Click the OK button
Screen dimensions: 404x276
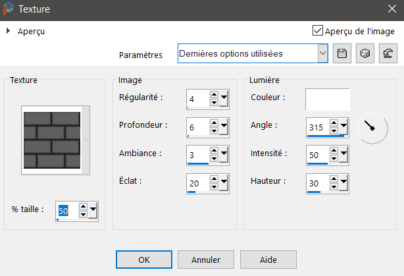click(144, 260)
